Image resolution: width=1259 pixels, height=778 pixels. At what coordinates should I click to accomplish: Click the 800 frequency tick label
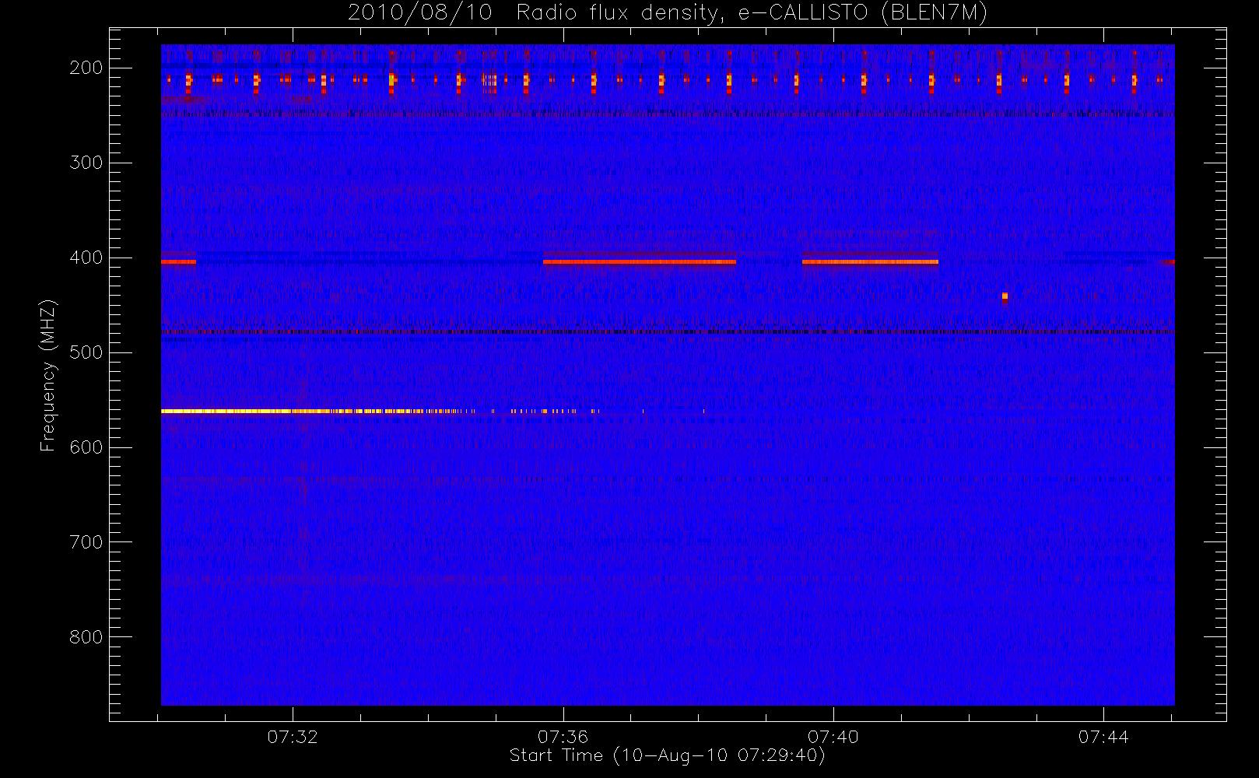coord(86,637)
